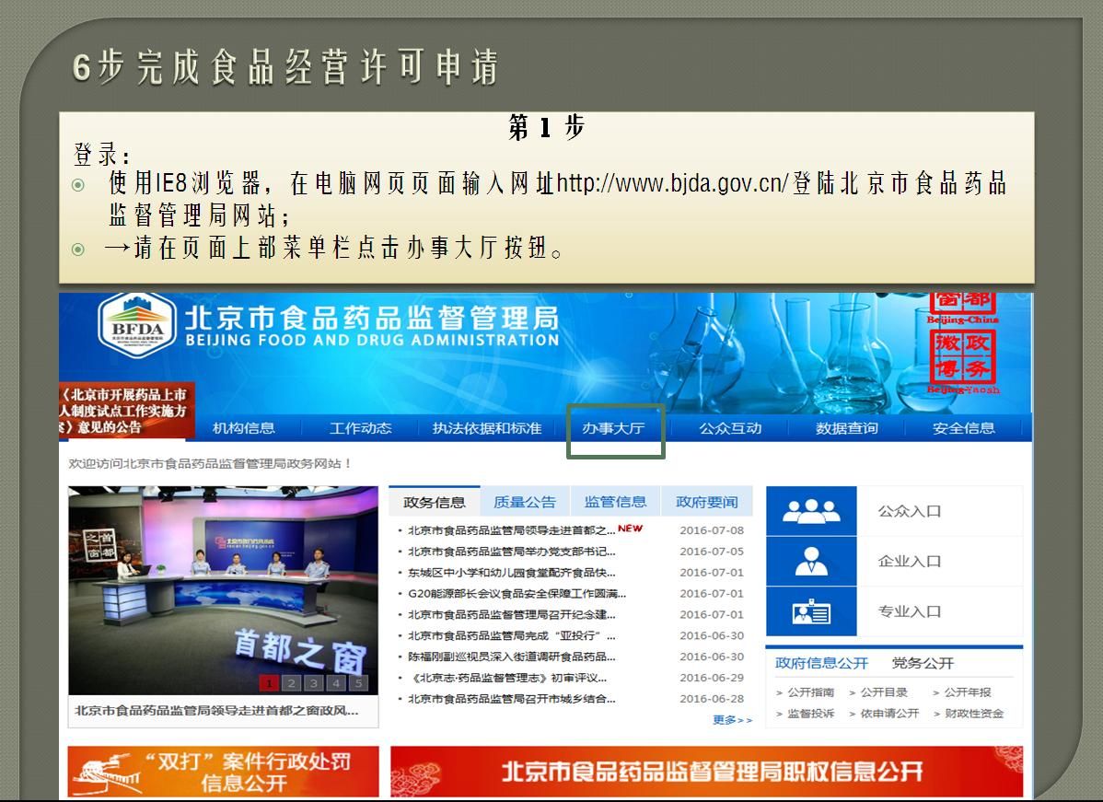The height and width of the screenshot is (802, 1103).
Task: Open 工作动态 in the navigation bar
Action: (x=360, y=428)
